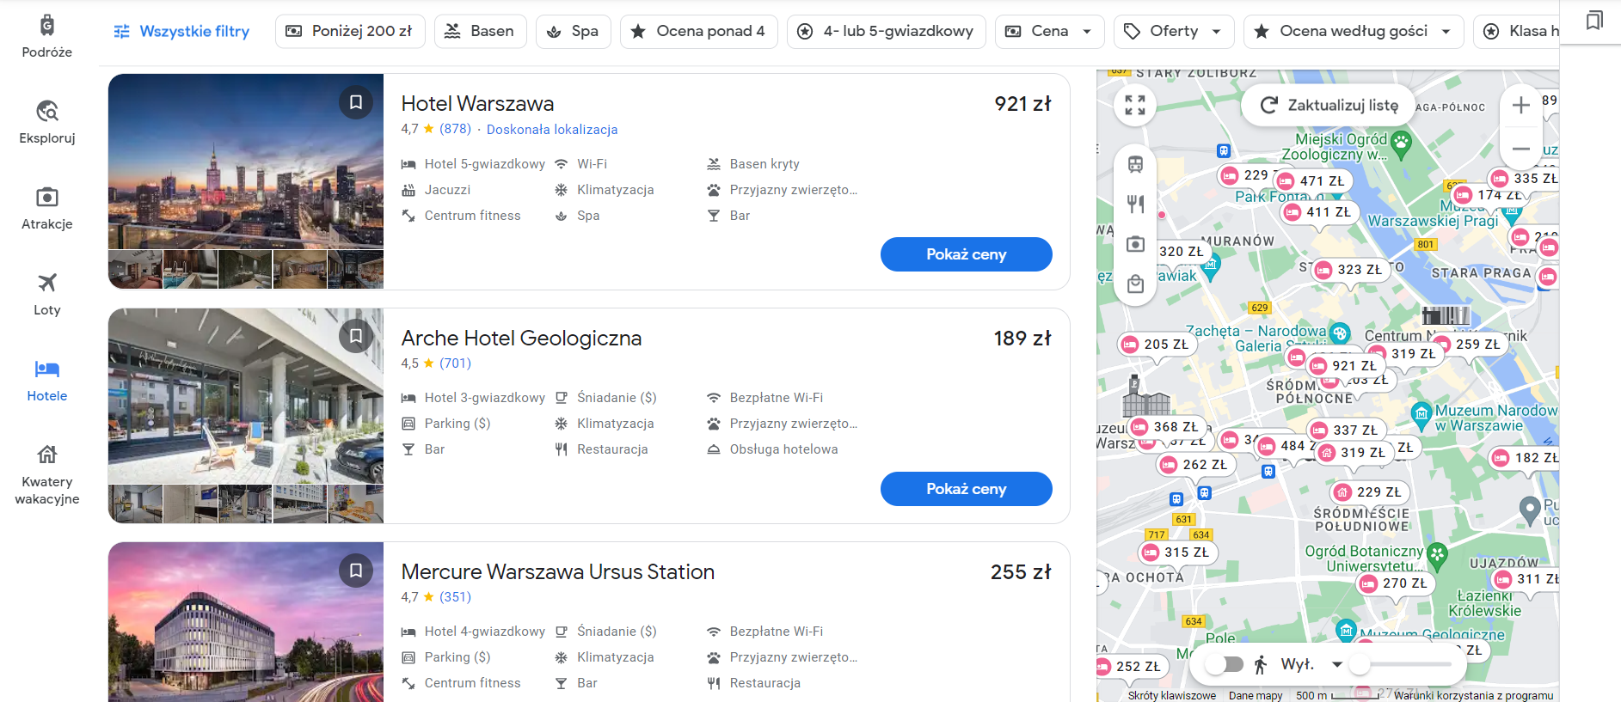Toggle the Basen filter chip

click(x=480, y=31)
